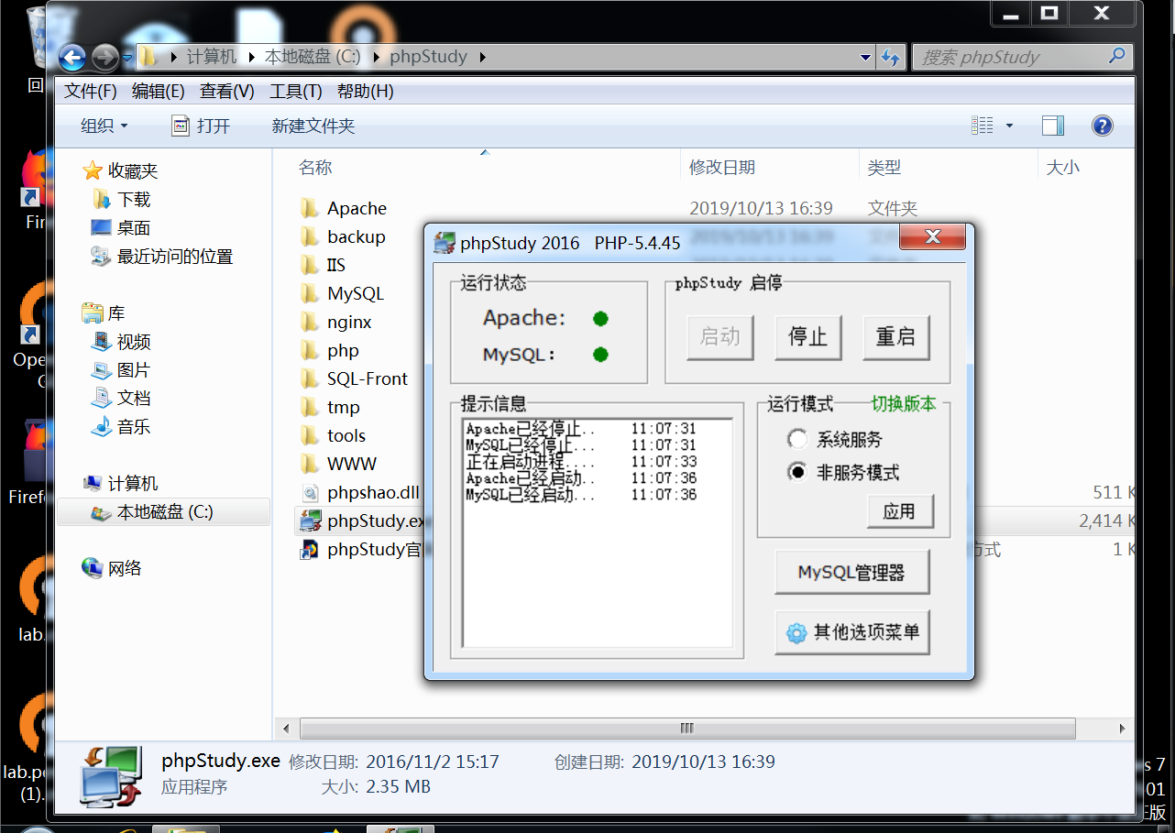
Task: Click the phpStudy shortcut file icon
Action: tap(310, 549)
